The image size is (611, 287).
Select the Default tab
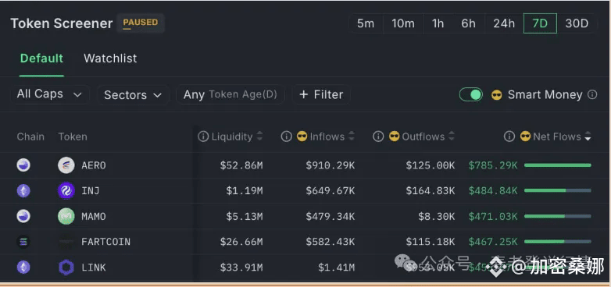41,58
